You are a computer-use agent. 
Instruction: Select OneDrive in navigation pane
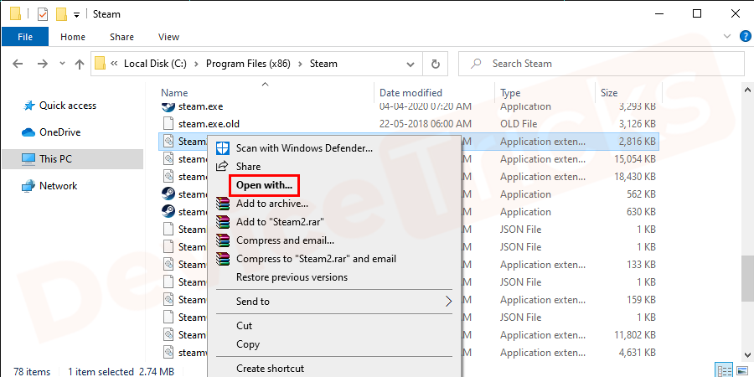tap(59, 132)
